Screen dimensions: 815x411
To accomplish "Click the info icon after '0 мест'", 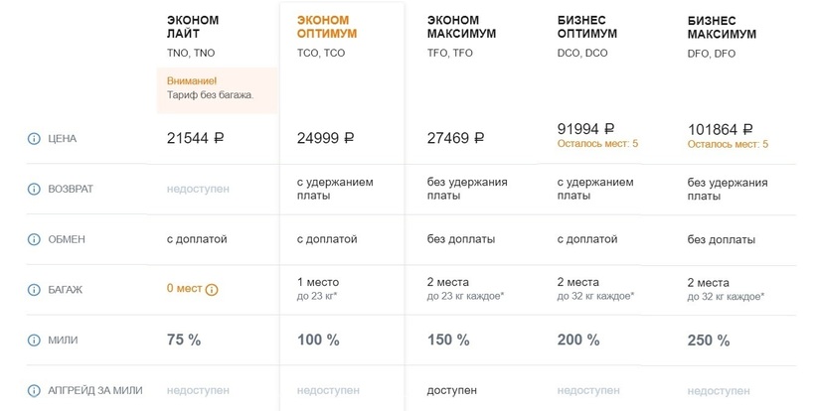I will pyautogui.click(x=212, y=290).
